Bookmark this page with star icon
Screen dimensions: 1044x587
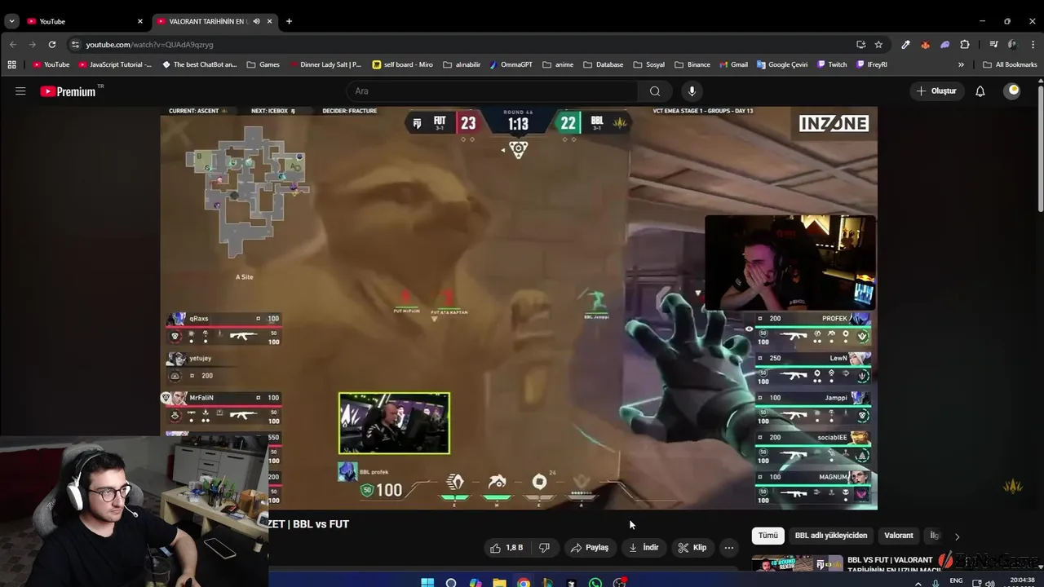coord(878,44)
